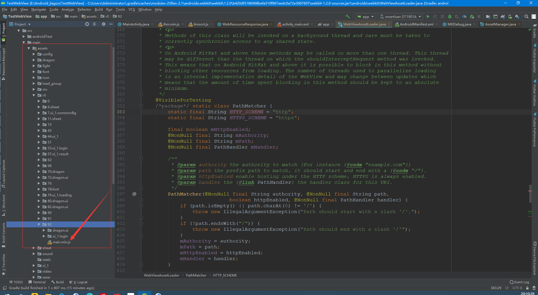This screenshot has width=538, height=295.
Task: Switch to AssetManager.java editor tab
Action: (500, 24)
